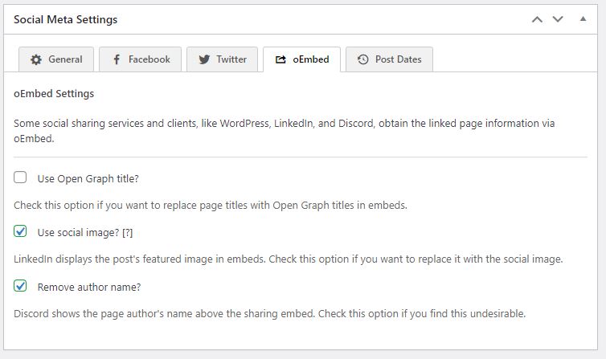Switch to the General tab
The width and height of the screenshot is (606, 359).
click(65, 59)
